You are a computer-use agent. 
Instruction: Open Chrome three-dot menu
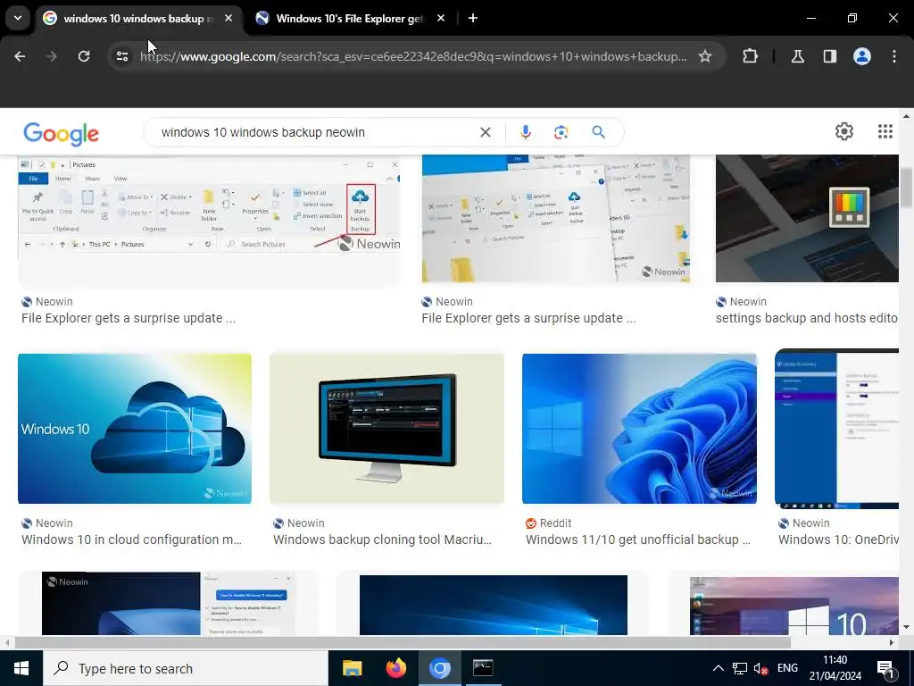[x=894, y=56]
